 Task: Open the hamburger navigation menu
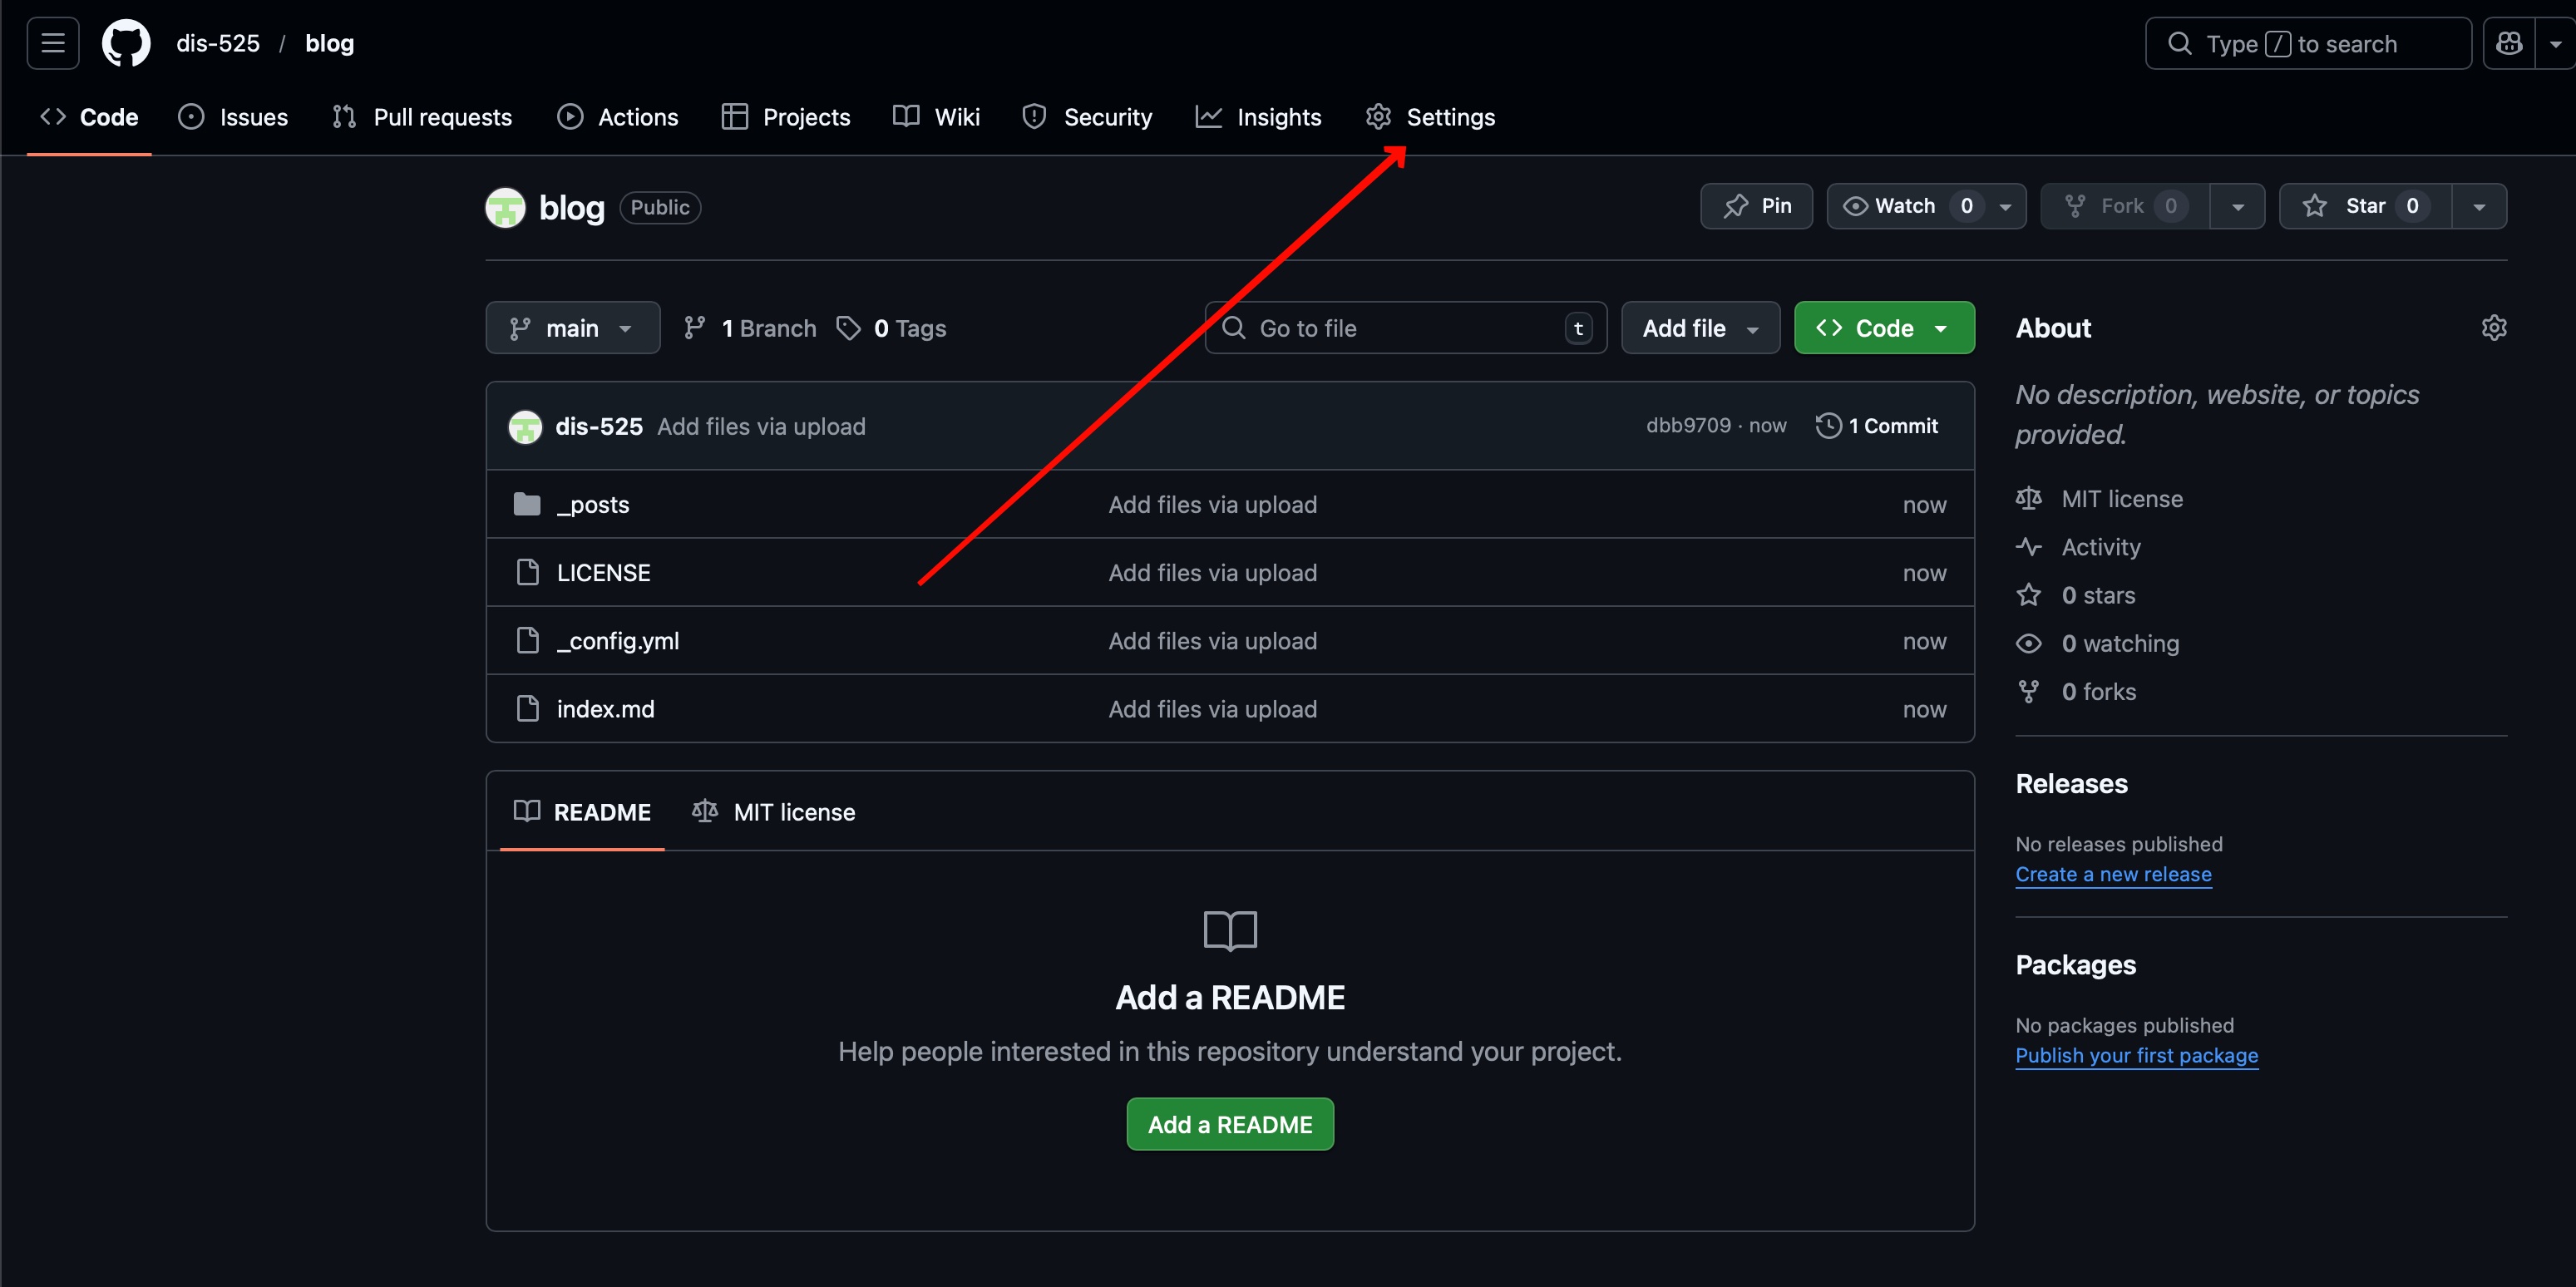[x=52, y=43]
